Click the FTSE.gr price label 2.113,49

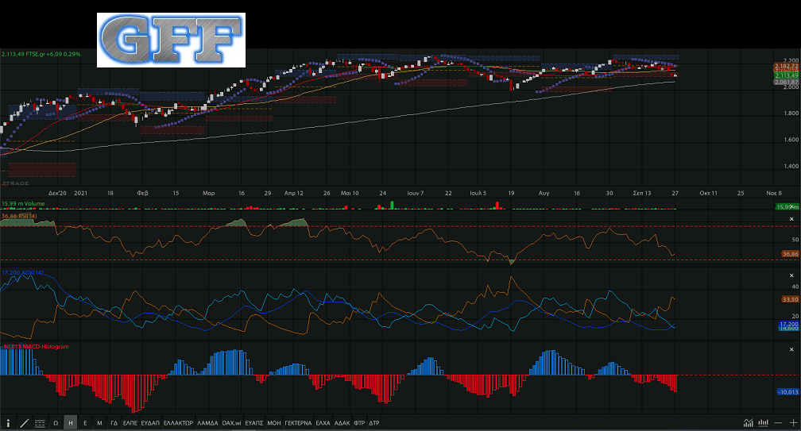(41, 54)
